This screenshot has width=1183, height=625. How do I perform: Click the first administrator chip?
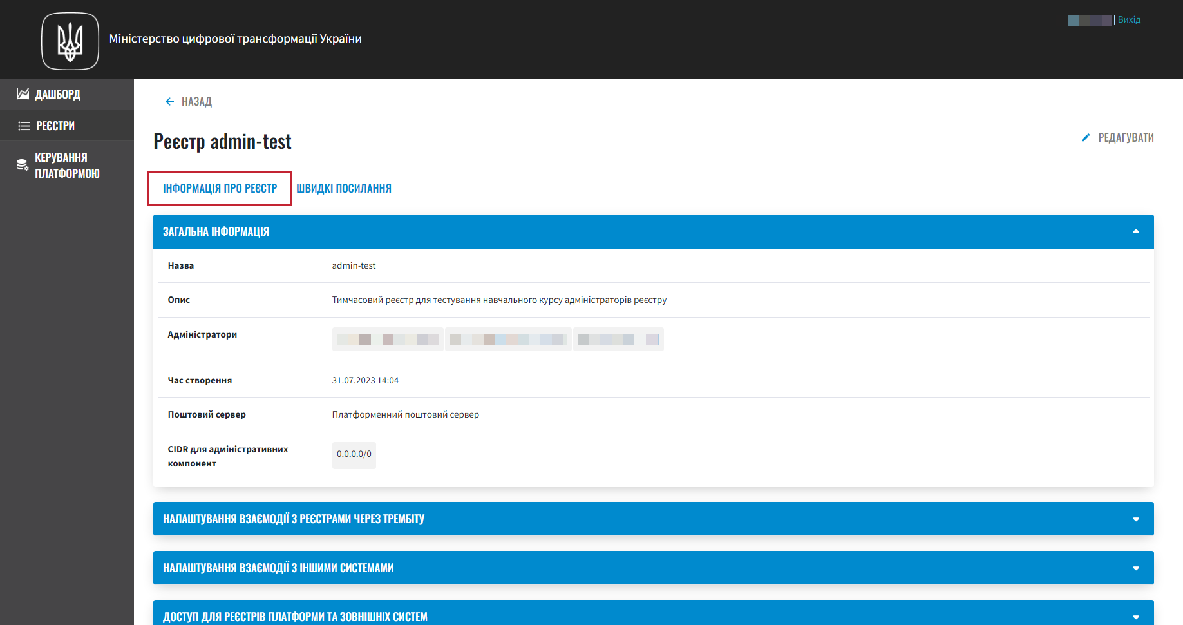(x=388, y=340)
